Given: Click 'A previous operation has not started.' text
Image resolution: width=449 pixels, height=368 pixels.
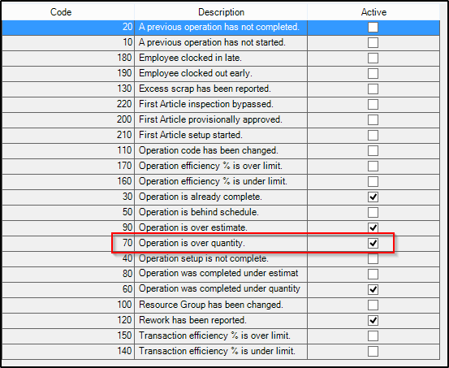Looking at the screenshot, I should [212, 42].
